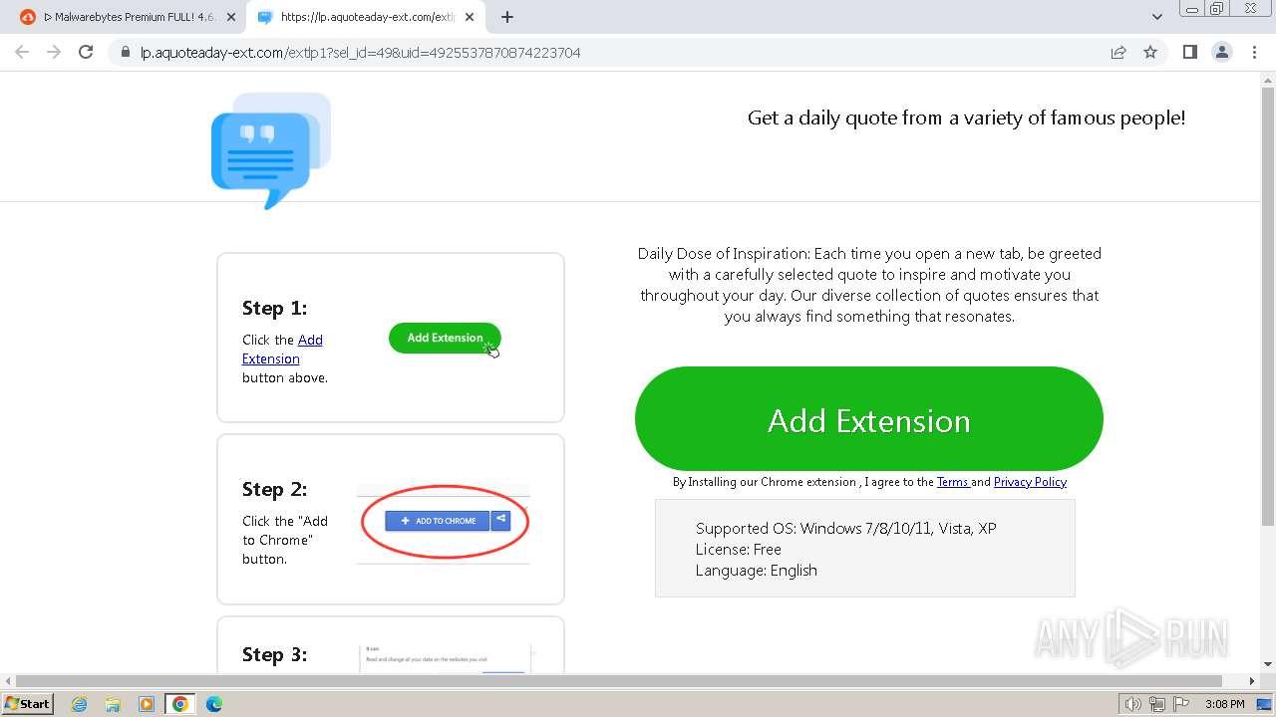Open Windows Explorer folder from taskbar
The width and height of the screenshot is (1276, 717).
(x=113, y=704)
